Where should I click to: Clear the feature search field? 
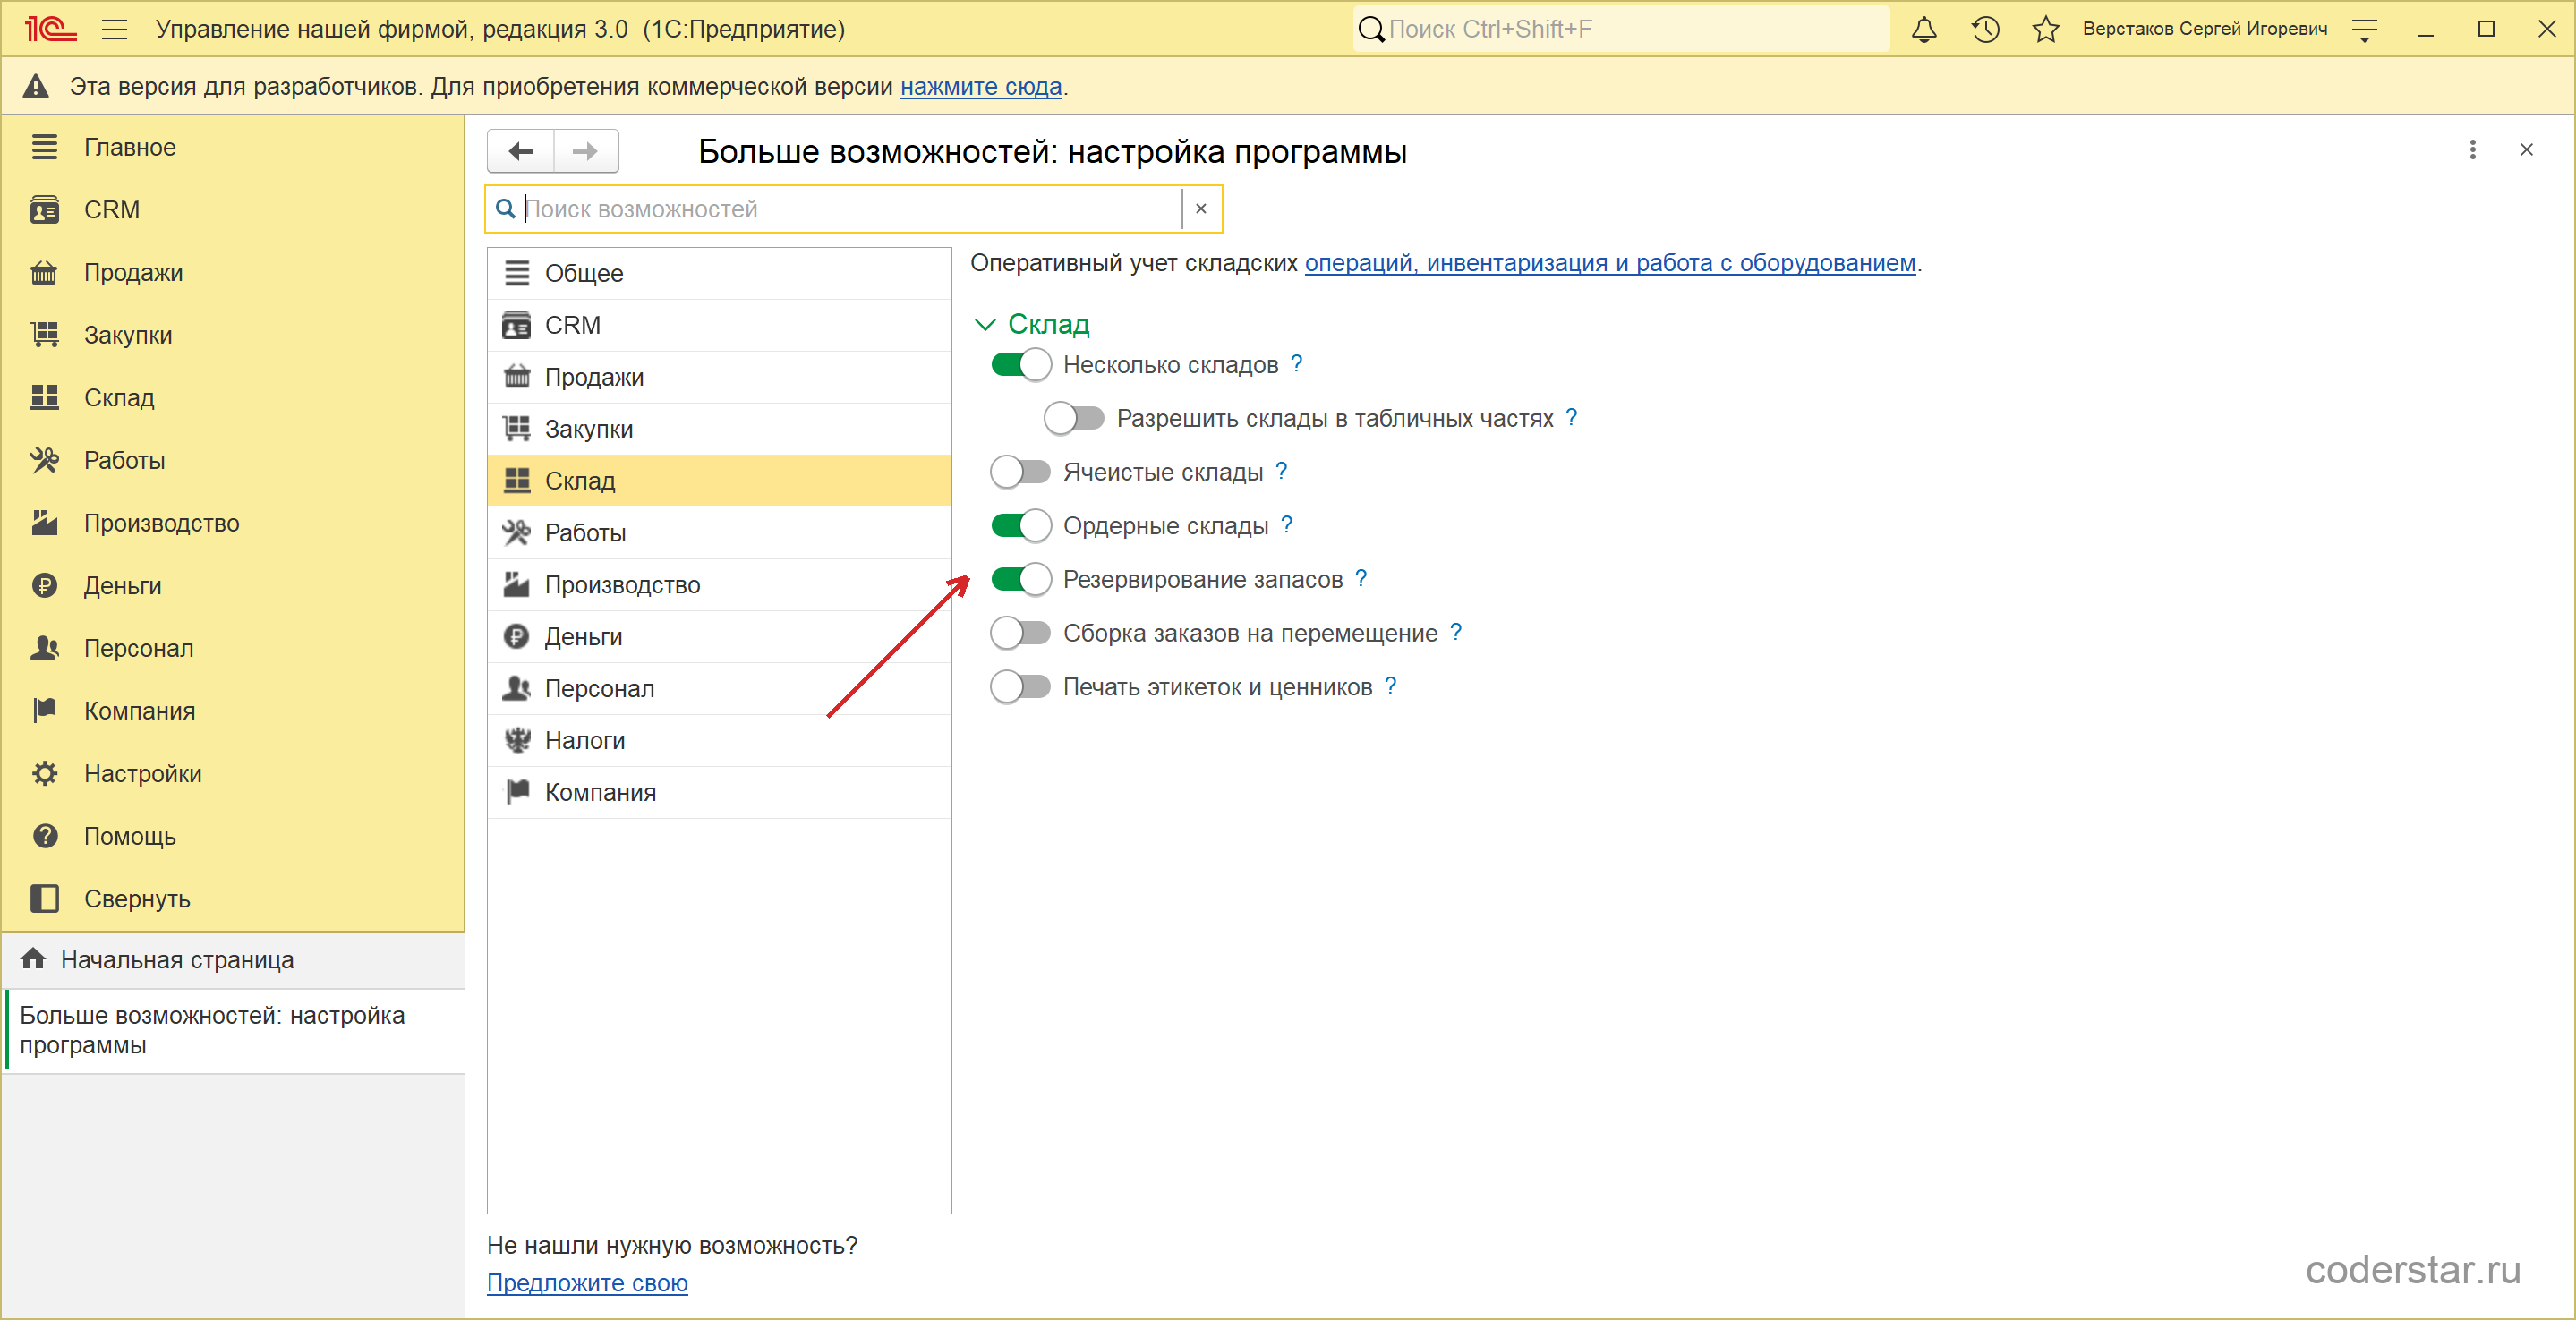click(x=1201, y=208)
